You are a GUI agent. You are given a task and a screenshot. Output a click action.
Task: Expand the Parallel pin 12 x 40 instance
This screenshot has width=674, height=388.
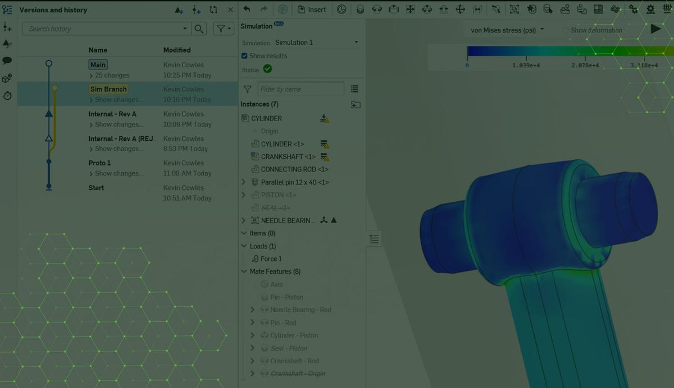pos(244,182)
